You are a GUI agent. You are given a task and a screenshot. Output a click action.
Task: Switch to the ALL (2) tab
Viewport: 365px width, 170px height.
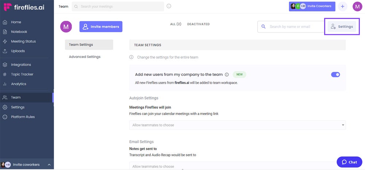click(176, 24)
